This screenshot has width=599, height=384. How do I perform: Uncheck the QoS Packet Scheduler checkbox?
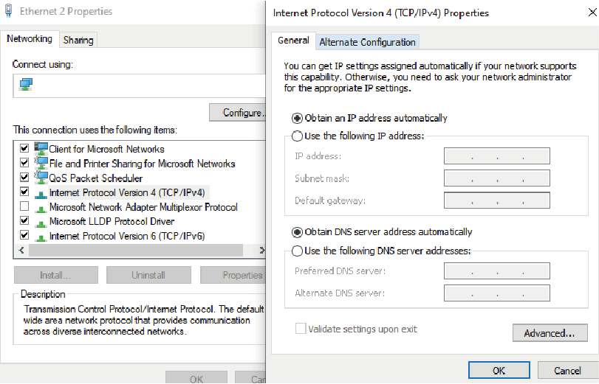(x=24, y=178)
